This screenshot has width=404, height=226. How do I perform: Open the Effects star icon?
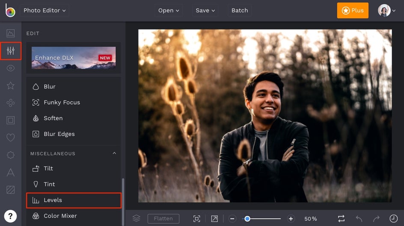point(11,86)
